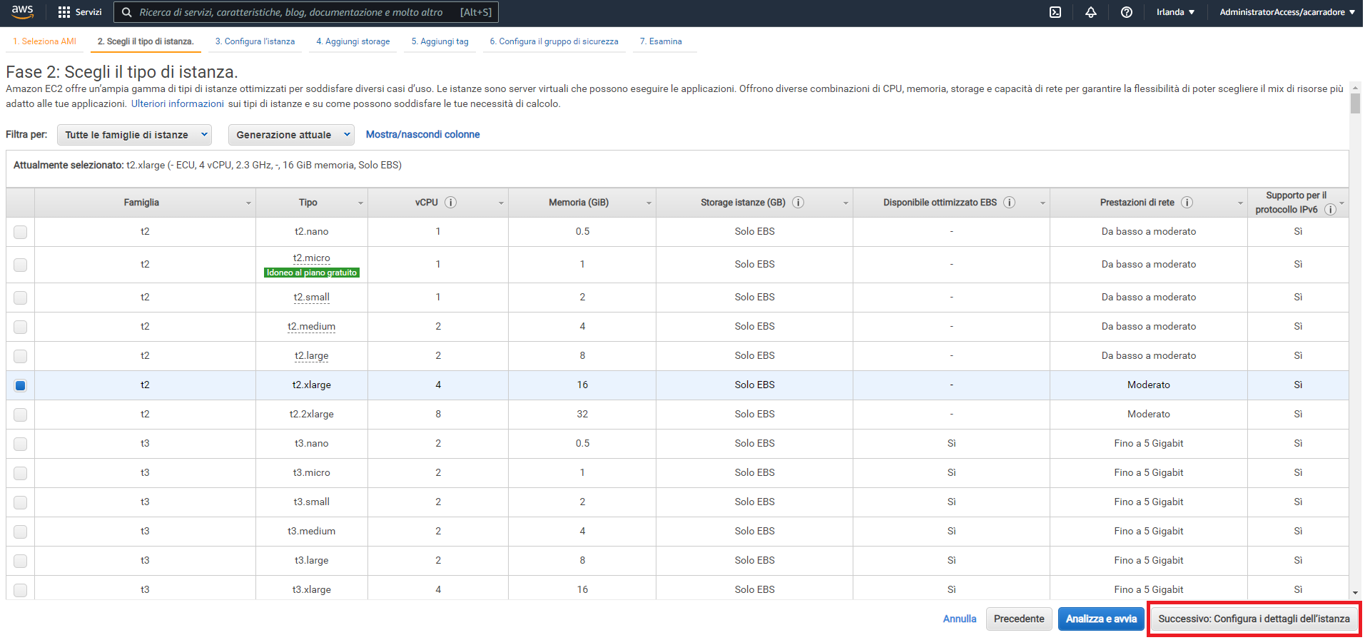Open the Servizi grid menu icon
The width and height of the screenshot is (1370, 640).
coord(64,12)
